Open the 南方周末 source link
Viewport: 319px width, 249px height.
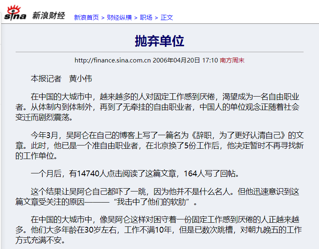[x=232, y=60]
